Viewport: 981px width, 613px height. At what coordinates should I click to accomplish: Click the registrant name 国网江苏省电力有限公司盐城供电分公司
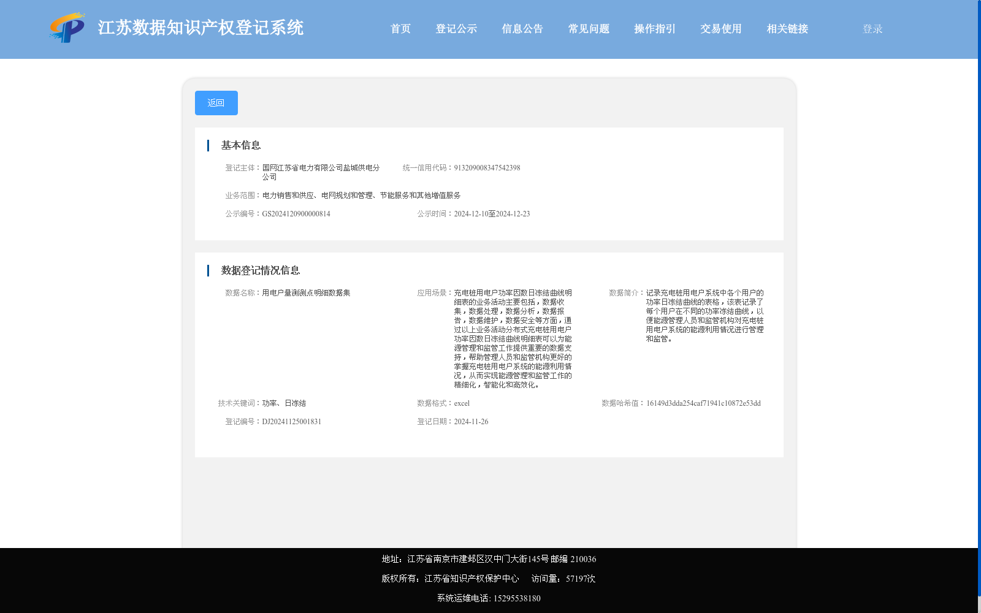(x=321, y=172)
